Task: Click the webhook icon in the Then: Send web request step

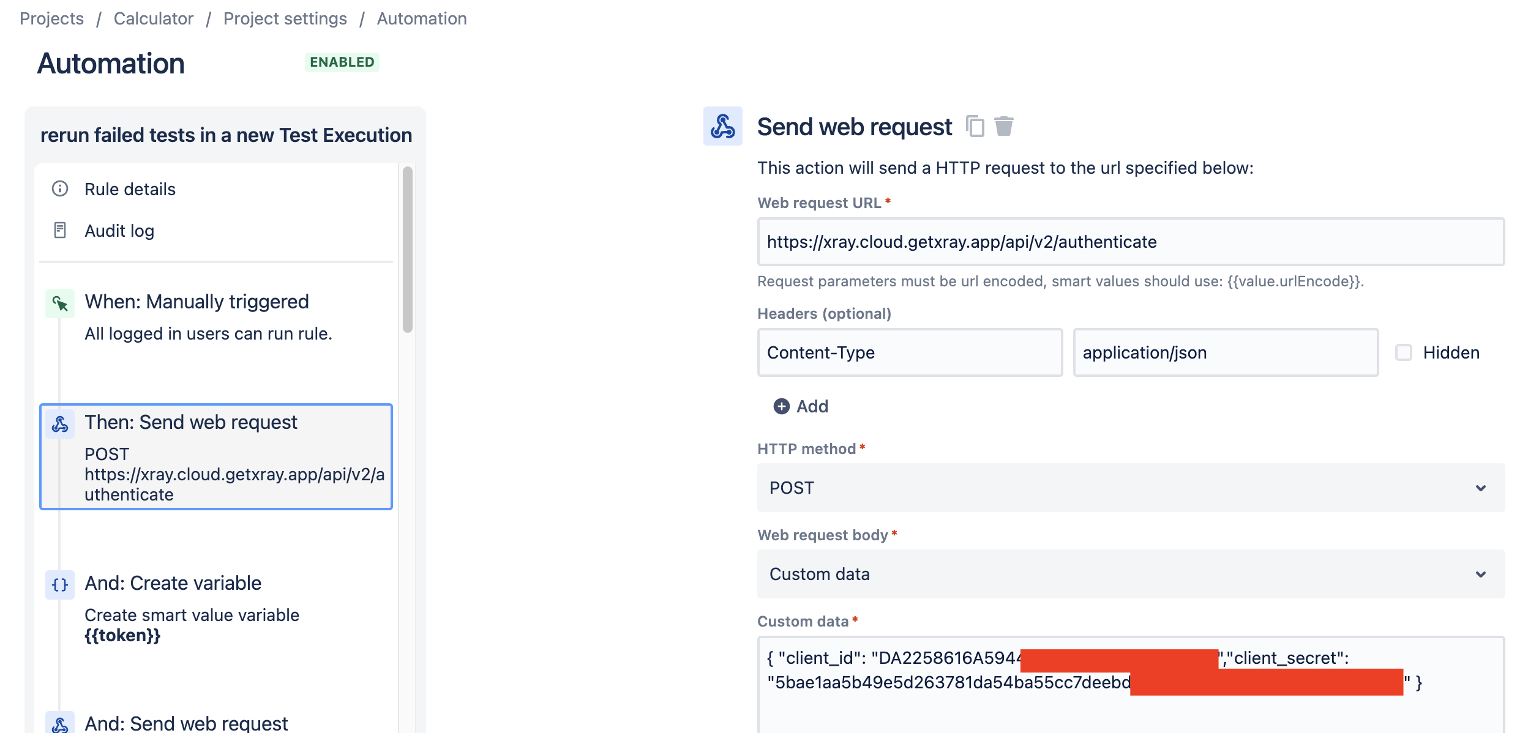Action: pyautogui.click(x=60, y=424)
